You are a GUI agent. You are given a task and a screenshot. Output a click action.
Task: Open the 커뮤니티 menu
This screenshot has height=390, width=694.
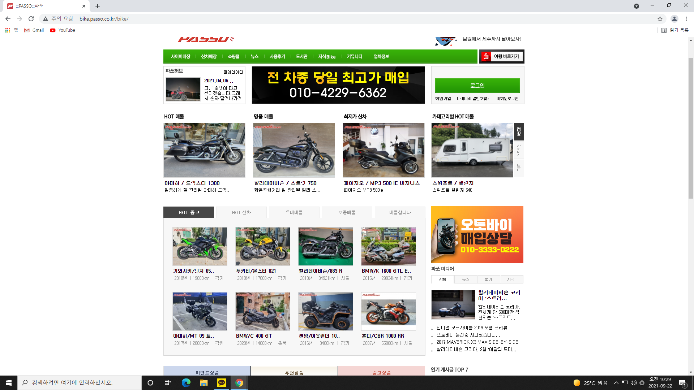pos(355,57)
